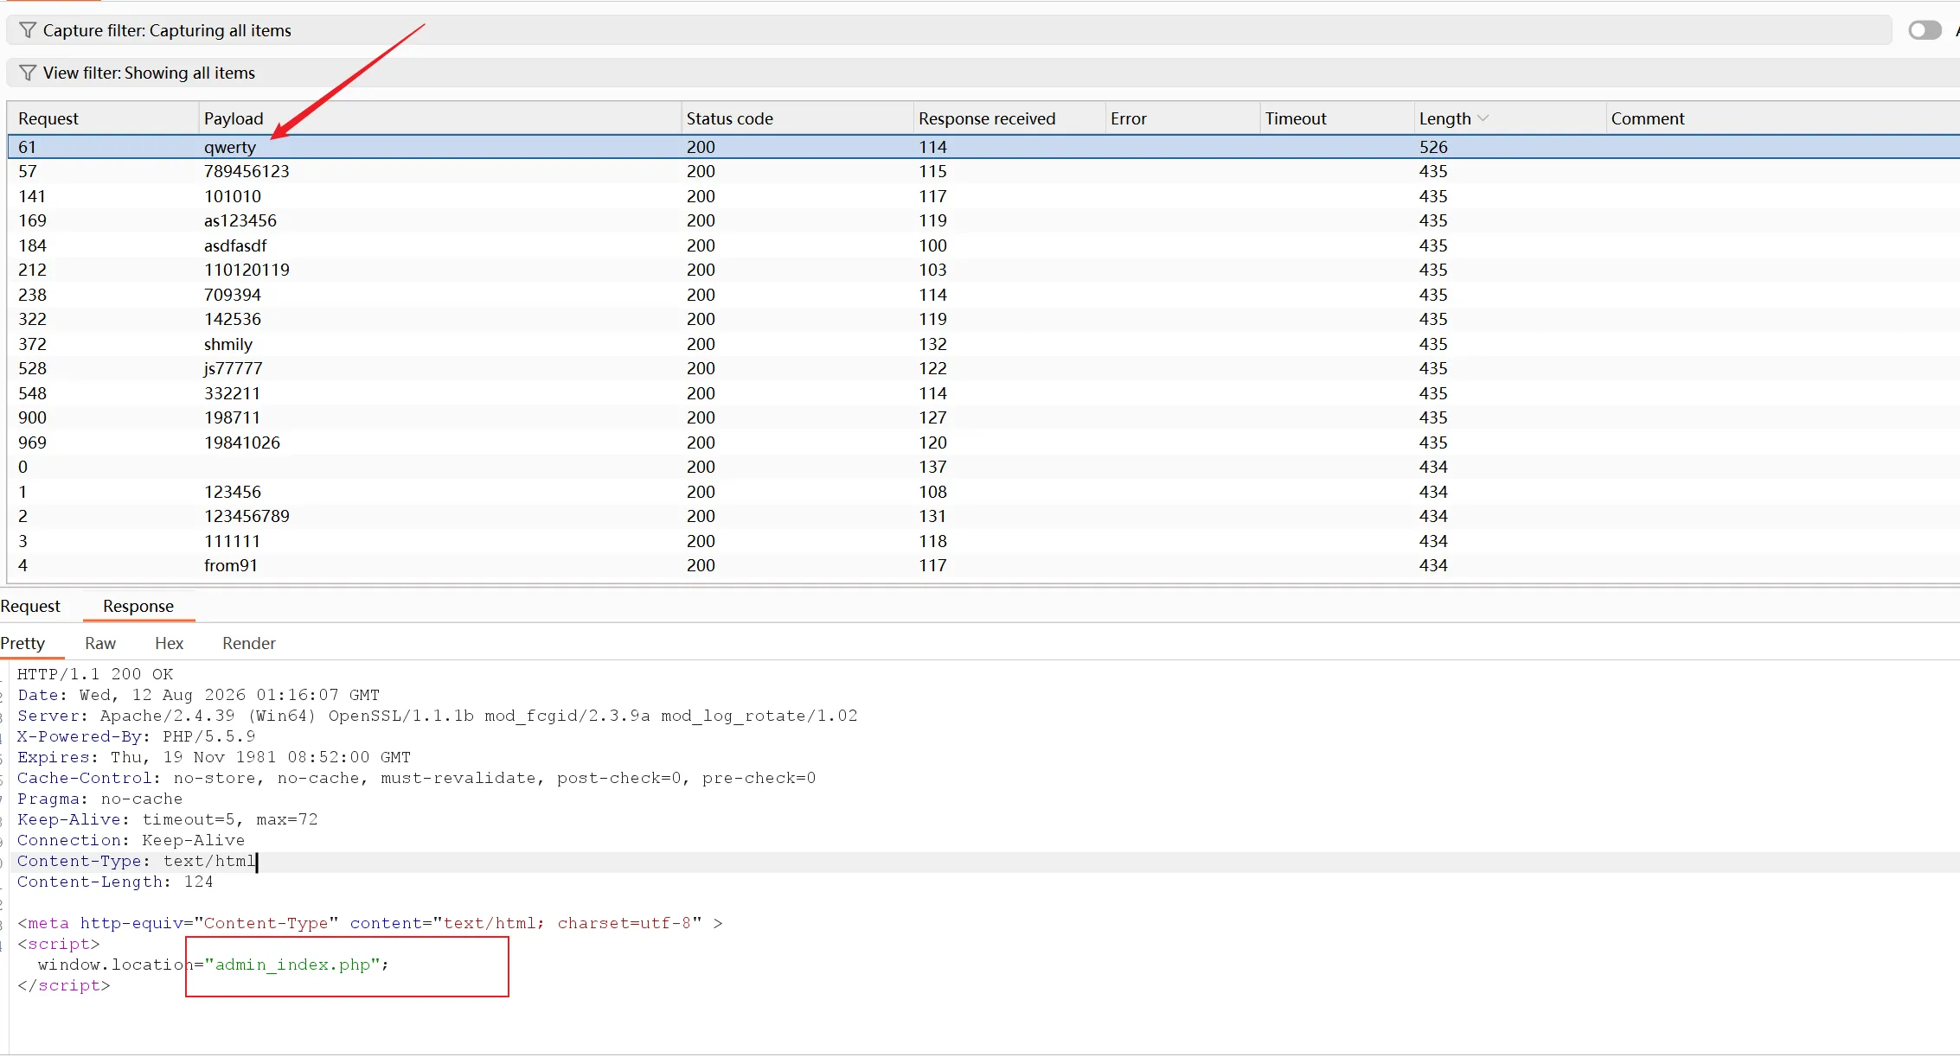
Task: Select the row with payload 198711
Action: (x=983, y=417)
